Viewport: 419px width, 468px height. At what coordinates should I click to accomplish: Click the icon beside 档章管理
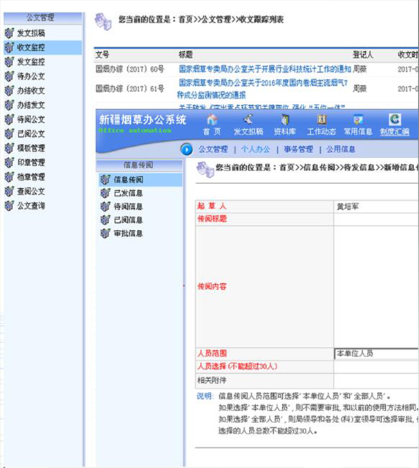(x=9, y=177)
